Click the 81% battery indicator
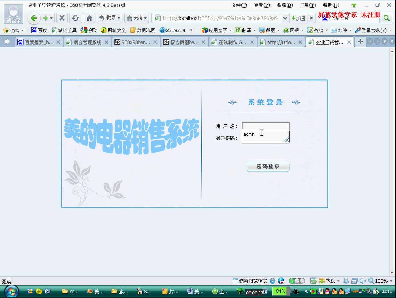The height and width of the screenshot is (298, 396). (x=281, y=291)
